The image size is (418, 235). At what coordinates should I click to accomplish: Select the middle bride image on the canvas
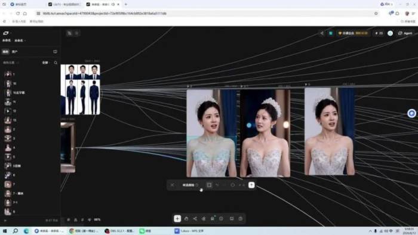click(265, 133)
